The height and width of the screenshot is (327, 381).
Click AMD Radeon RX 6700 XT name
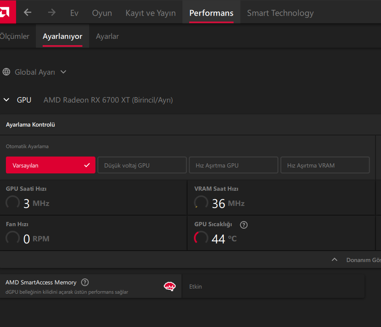108,100
